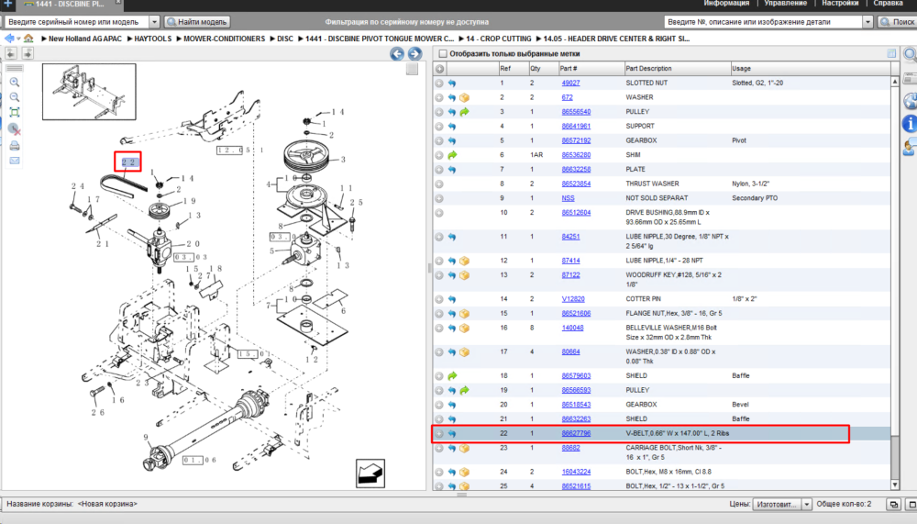This screenshot has width=917, height=524.
Task: Click blue arrow icon in SLOTTED NUT row
Action: click(x=452, y=84)
